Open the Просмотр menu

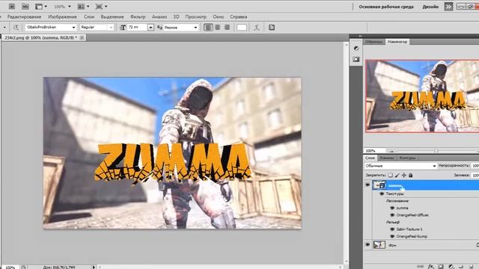coord(195,16)
